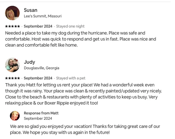Click Judy's 'September 2024' review date

tap(38, 78)
